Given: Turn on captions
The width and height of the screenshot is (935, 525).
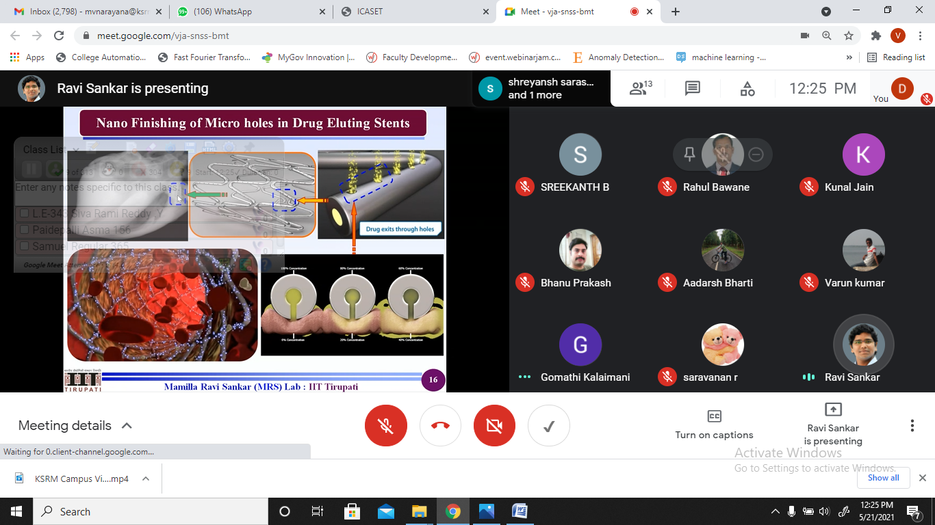Looking at the screenshot, I should click(x=714, y=425).
